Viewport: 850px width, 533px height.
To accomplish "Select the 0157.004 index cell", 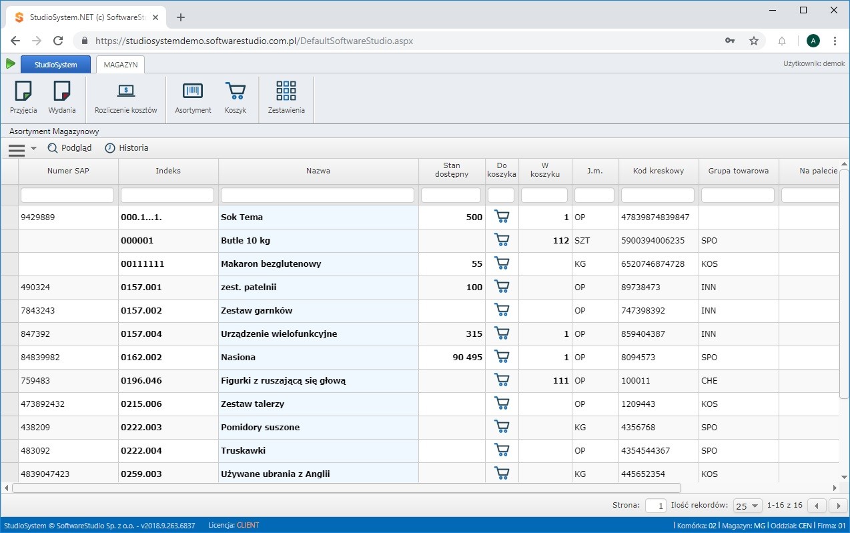I will click(168, 334).
